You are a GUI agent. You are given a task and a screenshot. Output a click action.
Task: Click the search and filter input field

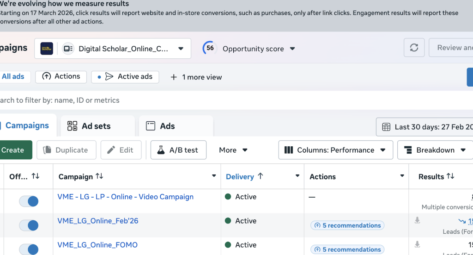pos(185,100)
